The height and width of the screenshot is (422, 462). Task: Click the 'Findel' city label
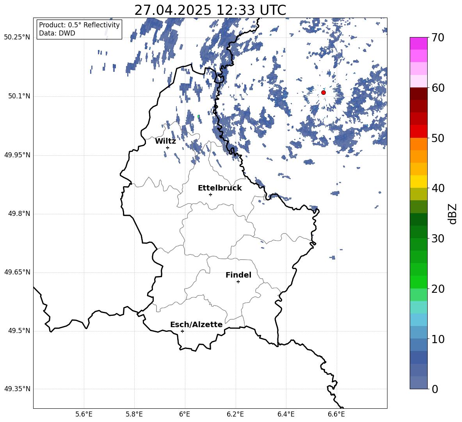point(238,275)
